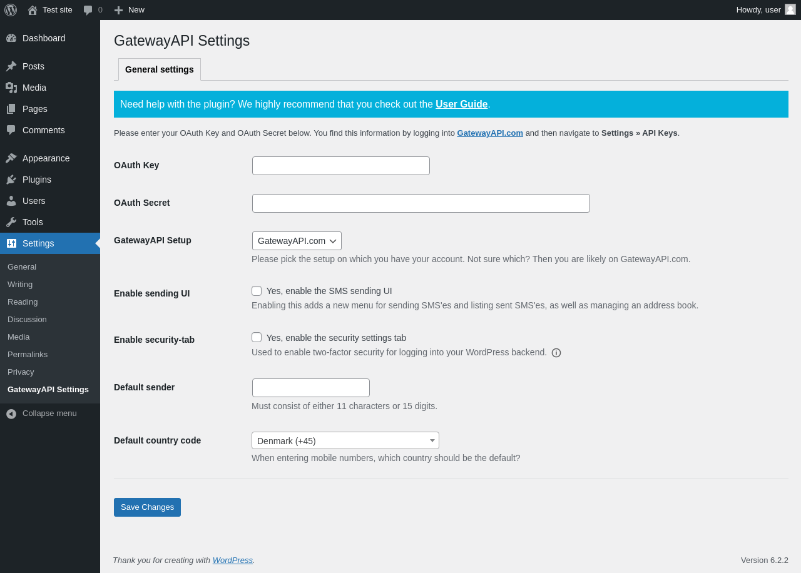Enable the SMS sending UI checkbox

point(257,291)
